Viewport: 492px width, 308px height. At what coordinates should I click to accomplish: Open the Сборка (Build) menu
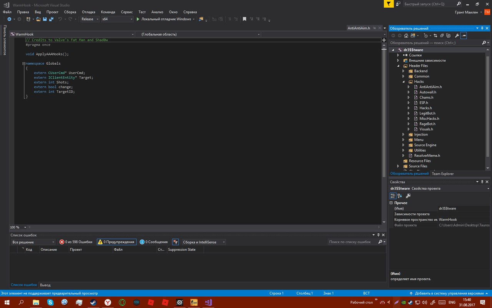(70, 12)
